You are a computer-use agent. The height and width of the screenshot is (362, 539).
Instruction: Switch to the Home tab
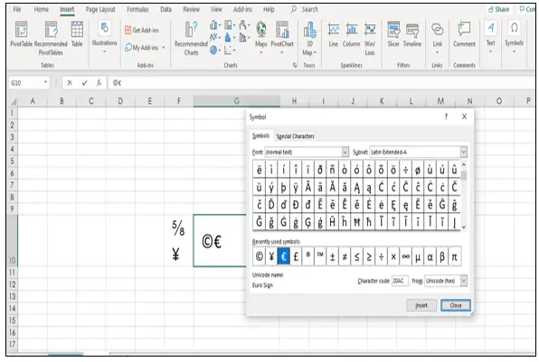click(42, 9)
